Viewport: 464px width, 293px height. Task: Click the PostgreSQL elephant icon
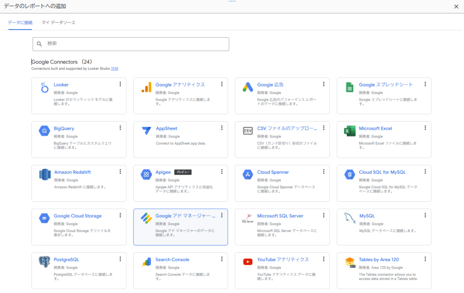click(x=44, y=262)
